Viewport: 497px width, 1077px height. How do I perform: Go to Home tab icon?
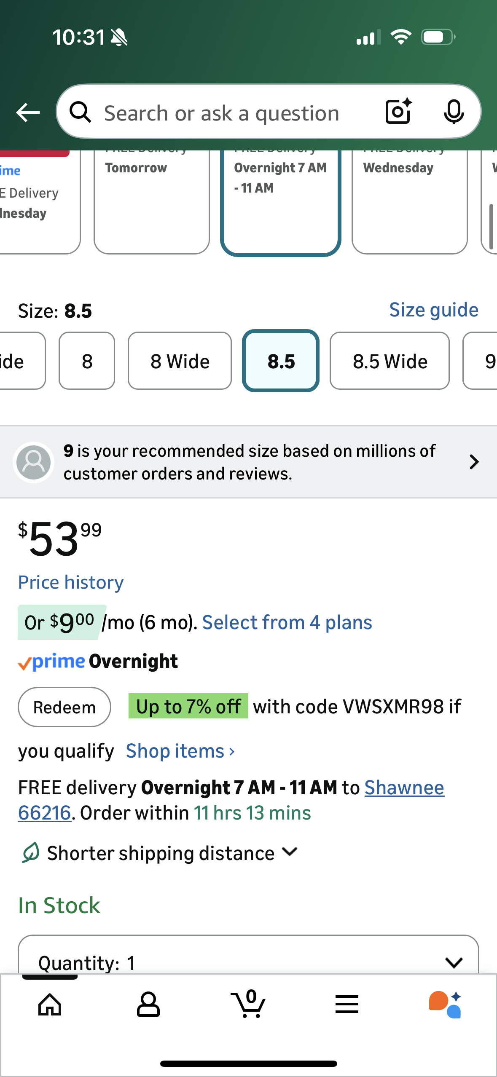[x=50, y=1005]
